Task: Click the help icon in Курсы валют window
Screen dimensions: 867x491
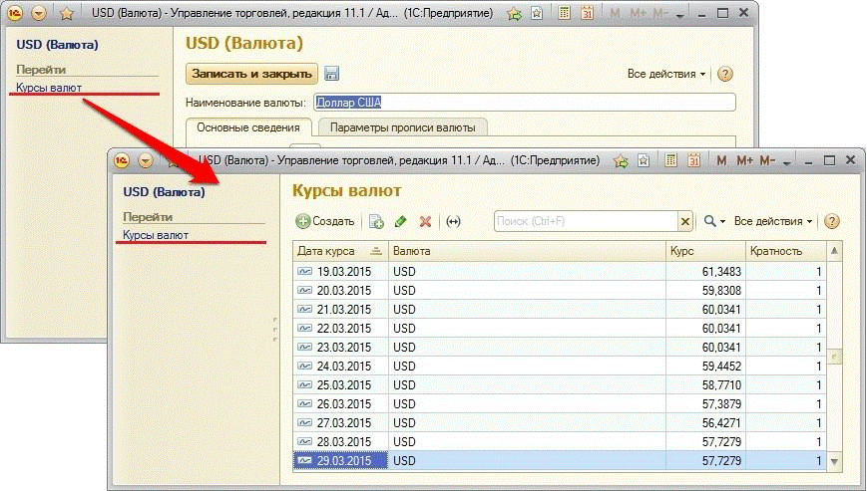Action: [832, 221]
